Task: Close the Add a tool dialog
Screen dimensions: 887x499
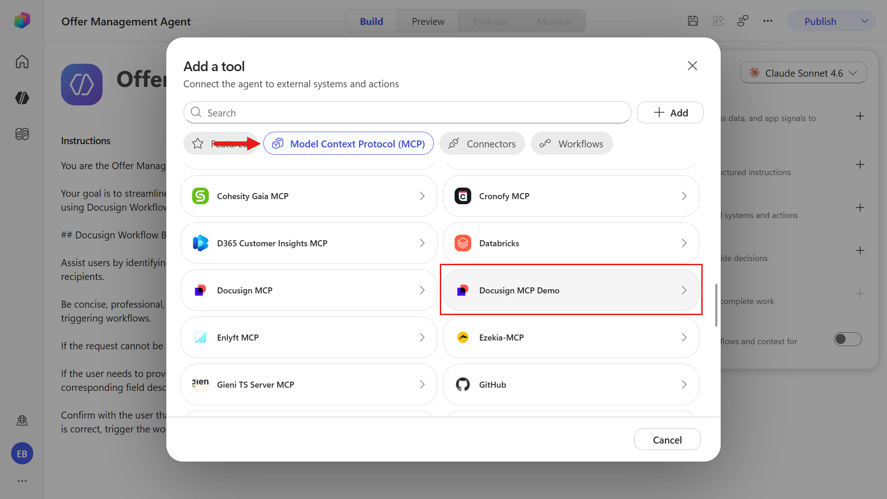Action: coord(692,66)
